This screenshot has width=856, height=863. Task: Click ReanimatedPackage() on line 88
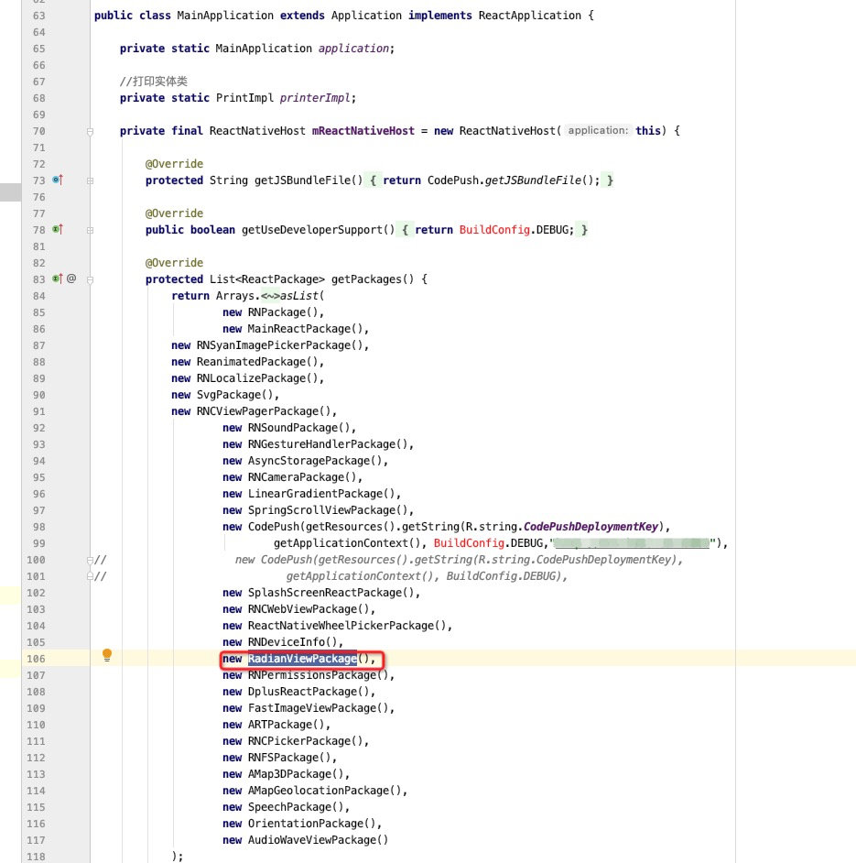pyautogui.click(x=257, y=362)
